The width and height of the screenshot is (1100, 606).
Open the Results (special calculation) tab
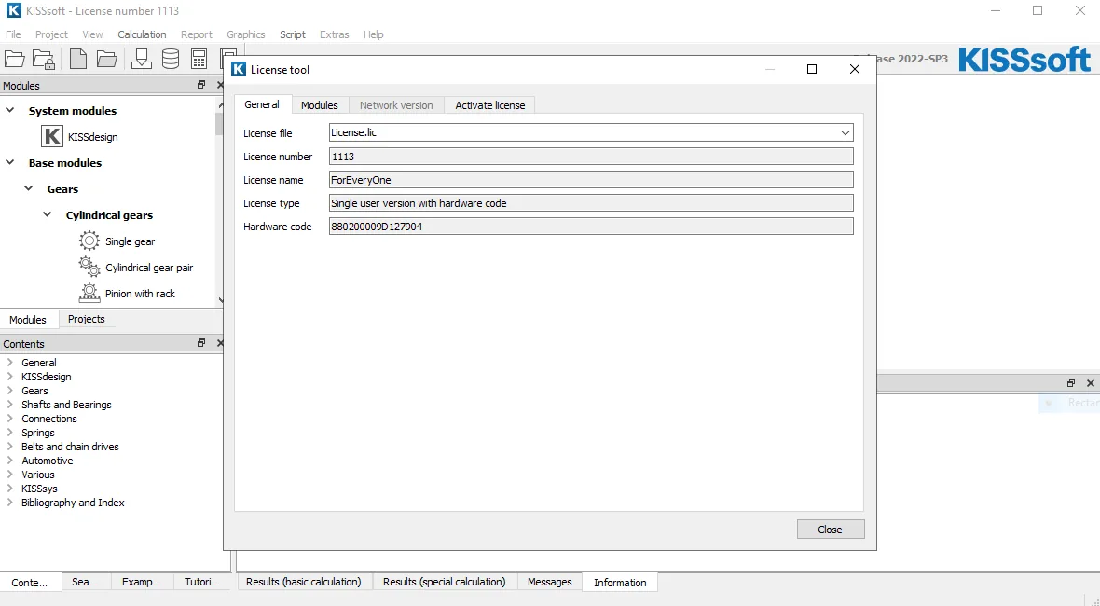click(x=444, y=582)
